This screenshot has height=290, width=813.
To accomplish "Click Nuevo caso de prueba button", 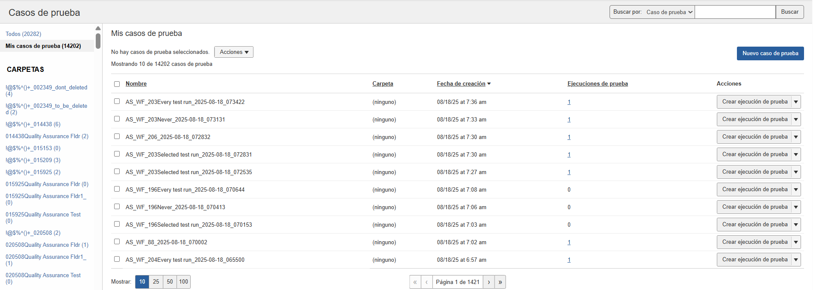I will [770, 53].
